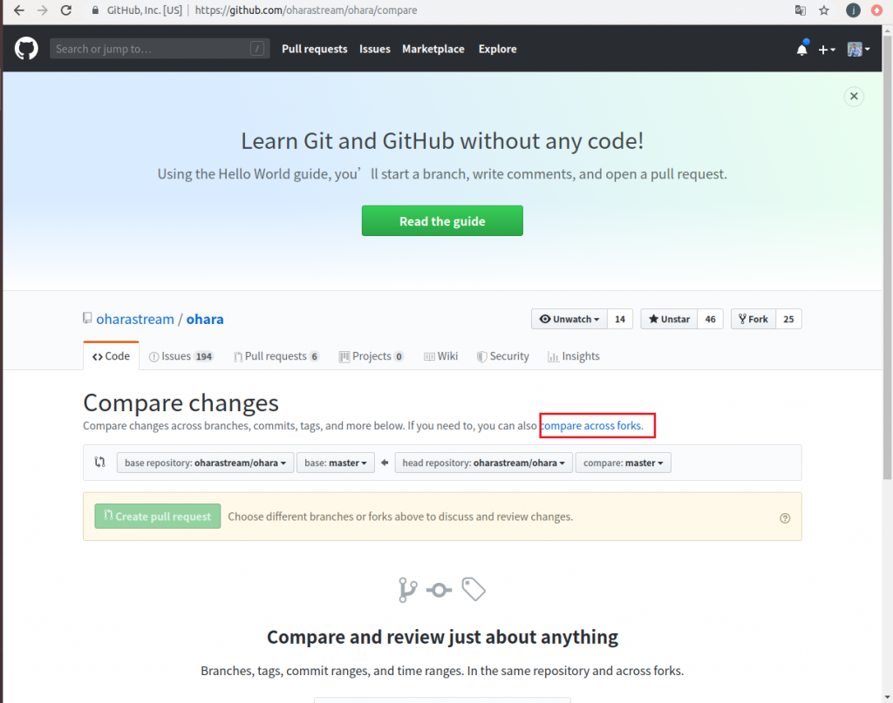893x703 pixels.
Task: Click the forks count 25
Action: [x=788, y=319]
